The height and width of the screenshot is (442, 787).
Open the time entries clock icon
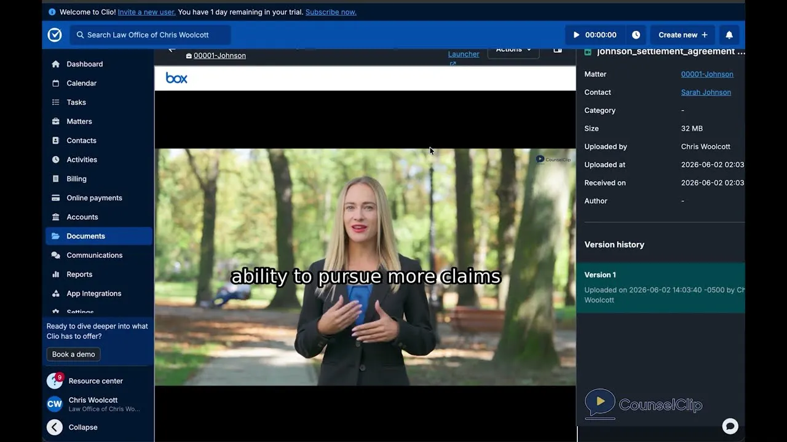(636, 35)
